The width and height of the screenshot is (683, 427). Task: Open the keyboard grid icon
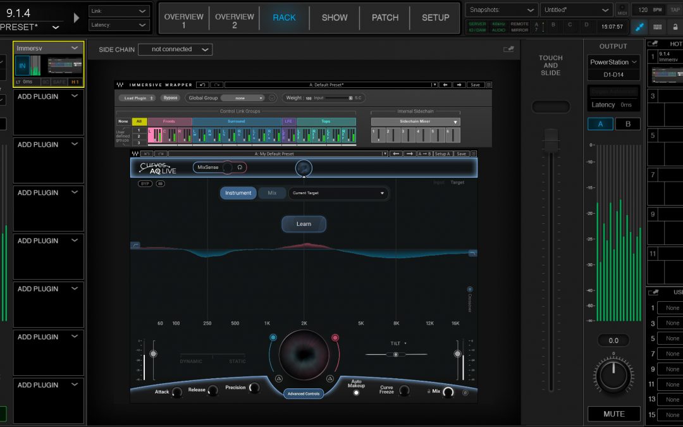tap(658, 27)
